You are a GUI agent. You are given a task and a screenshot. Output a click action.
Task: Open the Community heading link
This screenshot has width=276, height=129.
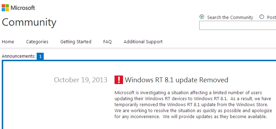[x=29, y=22]
